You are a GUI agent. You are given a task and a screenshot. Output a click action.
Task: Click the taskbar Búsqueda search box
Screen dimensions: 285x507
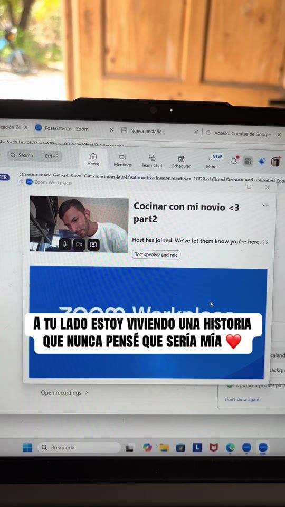pyautogui.click(x=79, y=447)
